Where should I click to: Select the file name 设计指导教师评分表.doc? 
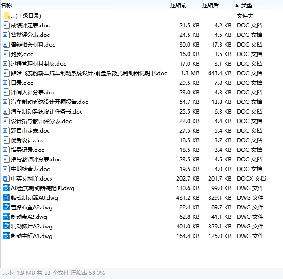click(42, 121)
